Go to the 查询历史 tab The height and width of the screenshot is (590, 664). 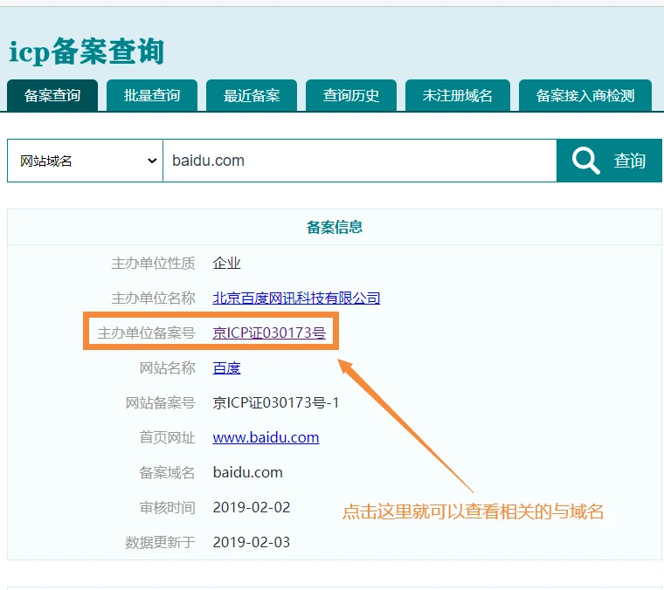click(x=351, y=96)
